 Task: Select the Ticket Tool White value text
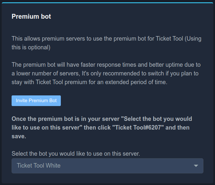(x=39, y=166)
